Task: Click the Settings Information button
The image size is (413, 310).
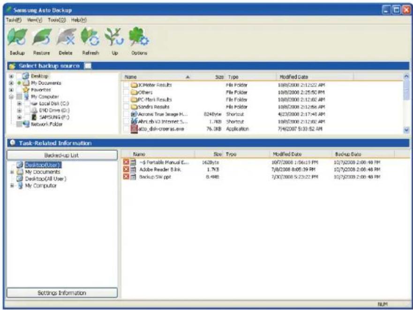Action: pyautogui.click(x=62, y=293)
